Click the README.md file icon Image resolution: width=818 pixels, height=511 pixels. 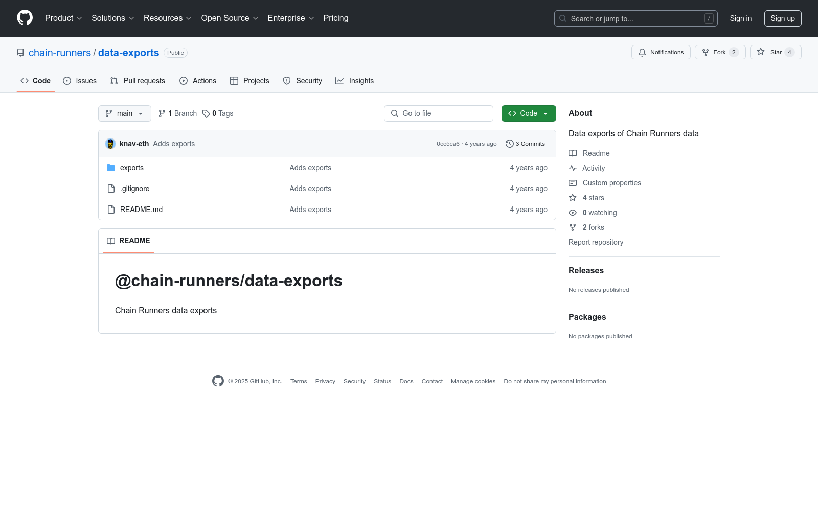[111, 210]
